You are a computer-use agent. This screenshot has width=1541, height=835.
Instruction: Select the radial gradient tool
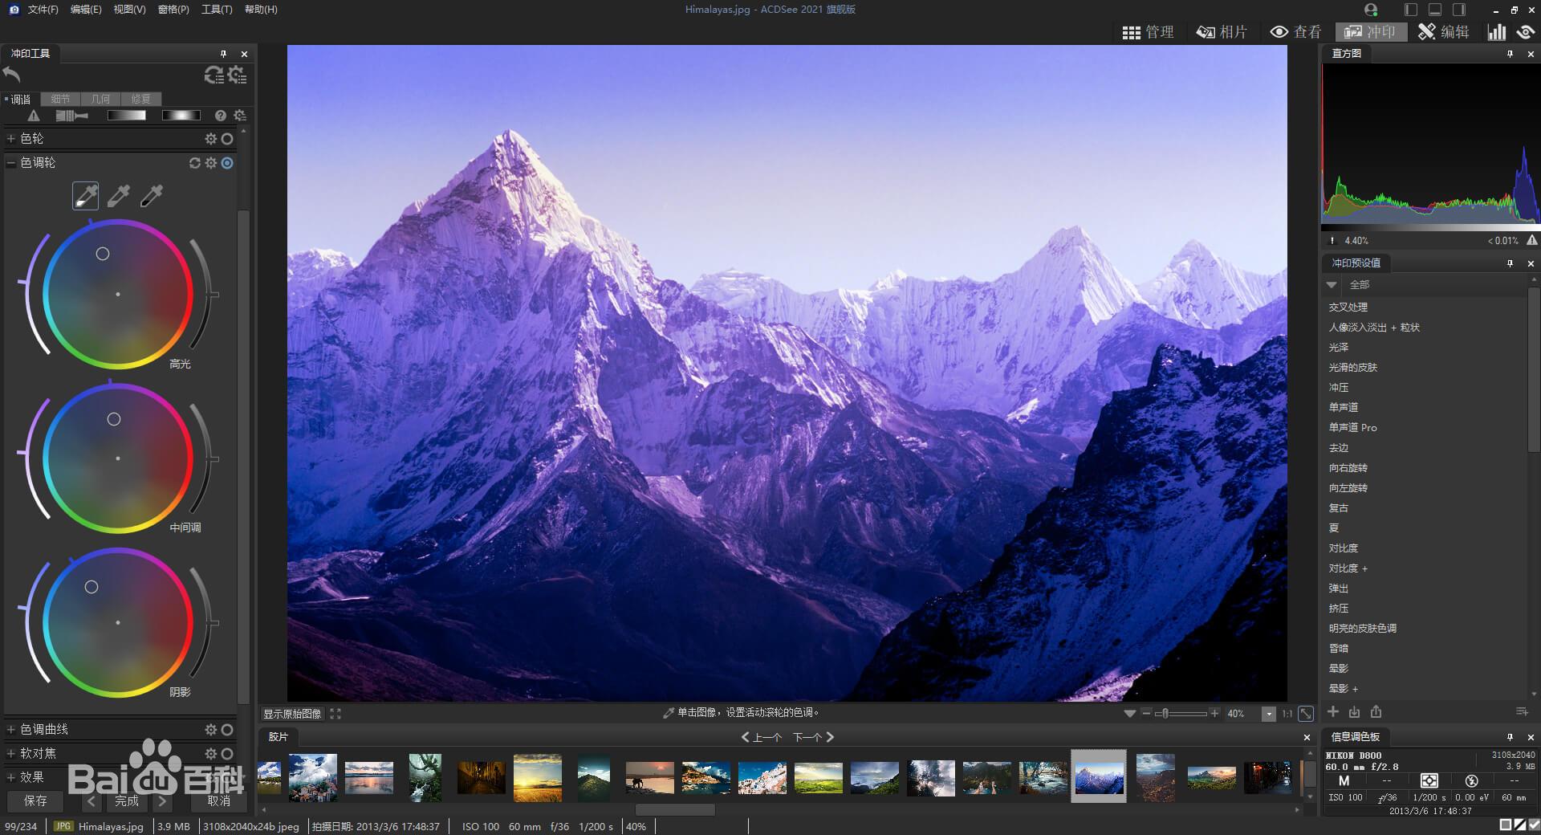[181, 116]
